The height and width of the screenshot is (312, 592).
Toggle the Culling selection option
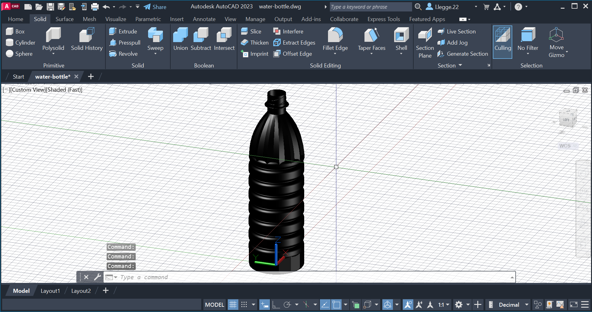(502, 42)
